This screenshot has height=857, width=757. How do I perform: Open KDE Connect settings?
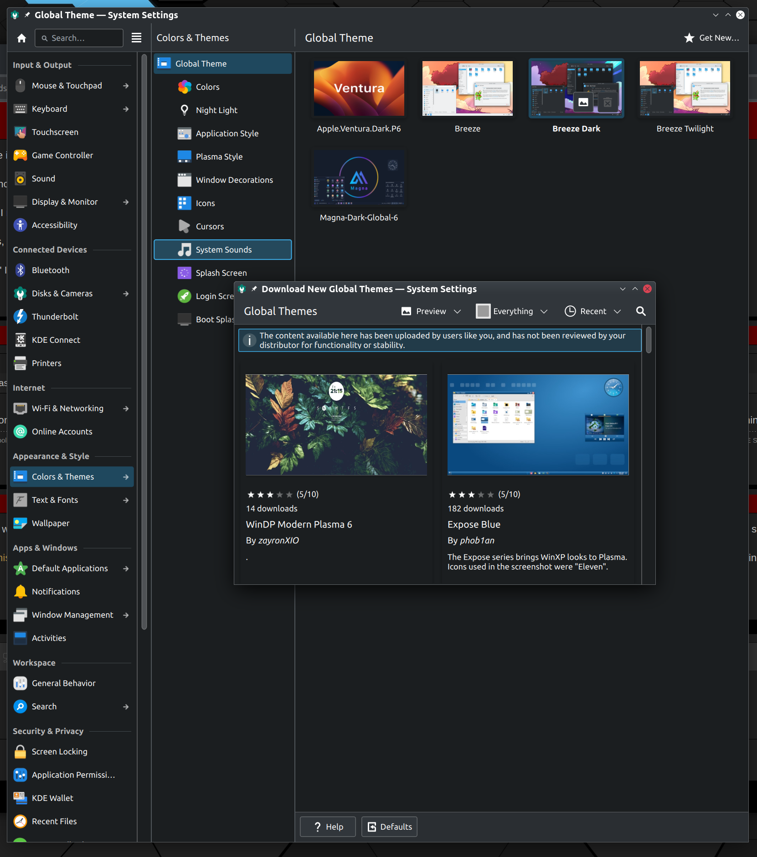click(x=56, y=340)
